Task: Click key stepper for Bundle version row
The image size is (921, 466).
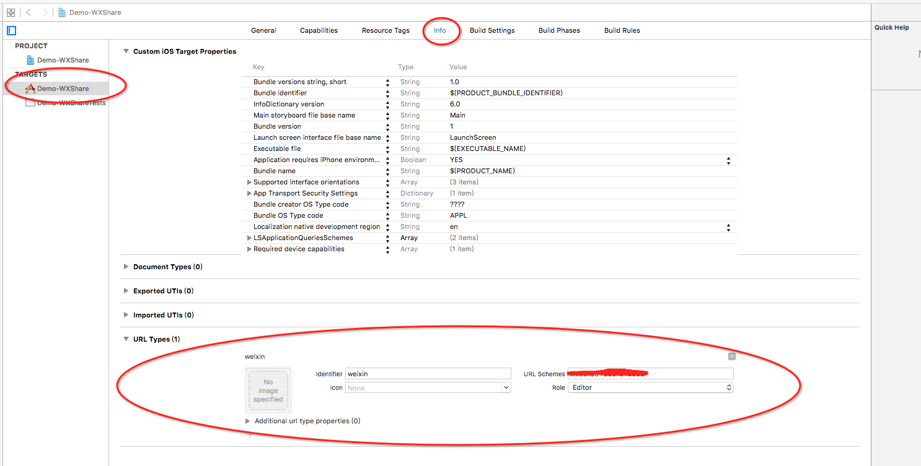Action: [388, 126]
